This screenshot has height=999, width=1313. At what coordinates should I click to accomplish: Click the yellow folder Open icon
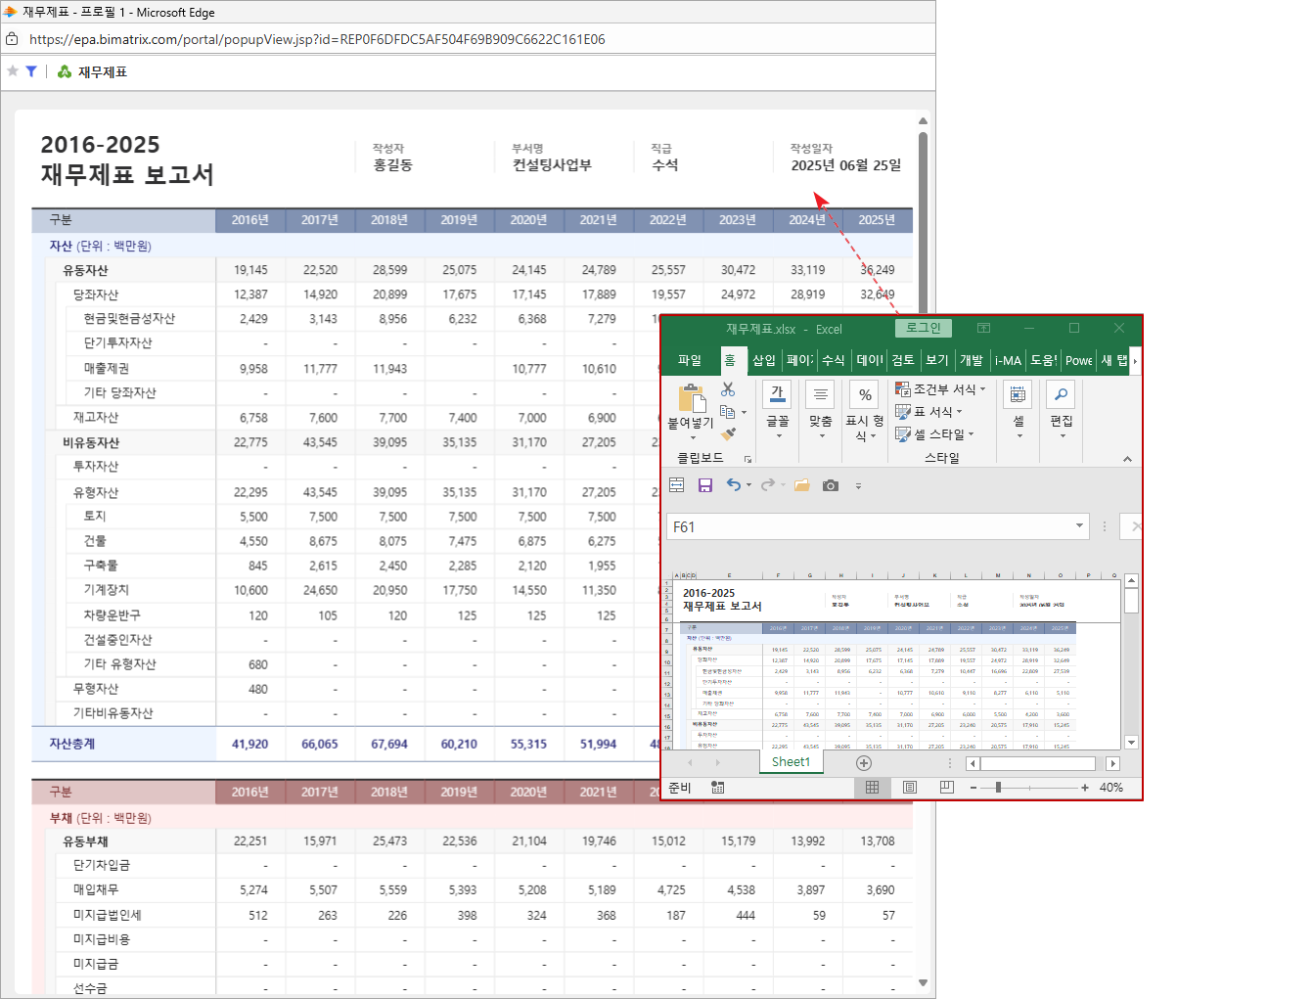point(802,485)
